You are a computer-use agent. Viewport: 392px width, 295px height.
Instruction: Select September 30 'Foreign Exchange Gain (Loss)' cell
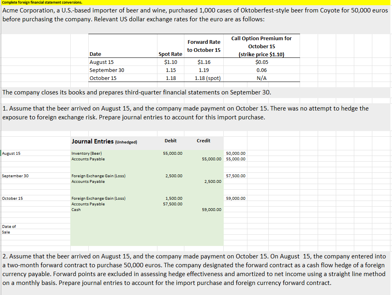pos(98,176)
